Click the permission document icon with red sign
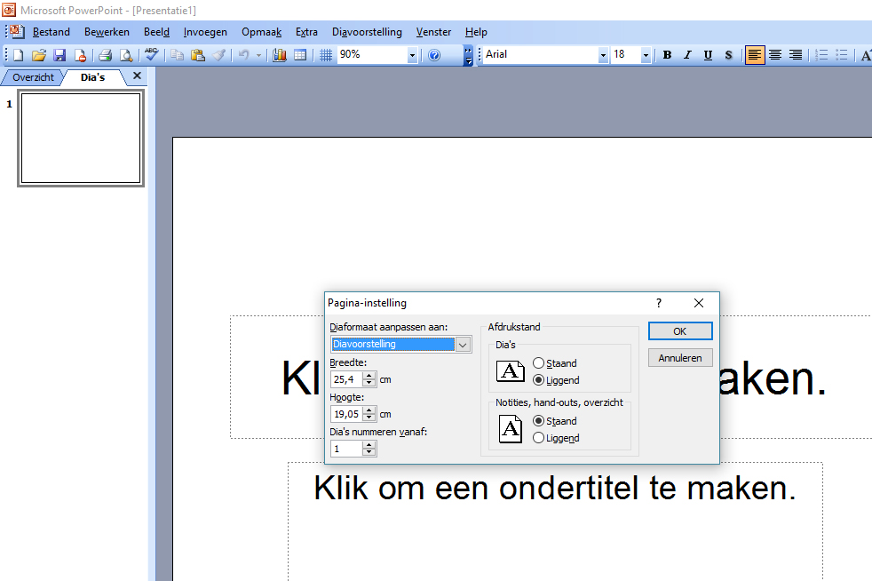 (80, 55)
